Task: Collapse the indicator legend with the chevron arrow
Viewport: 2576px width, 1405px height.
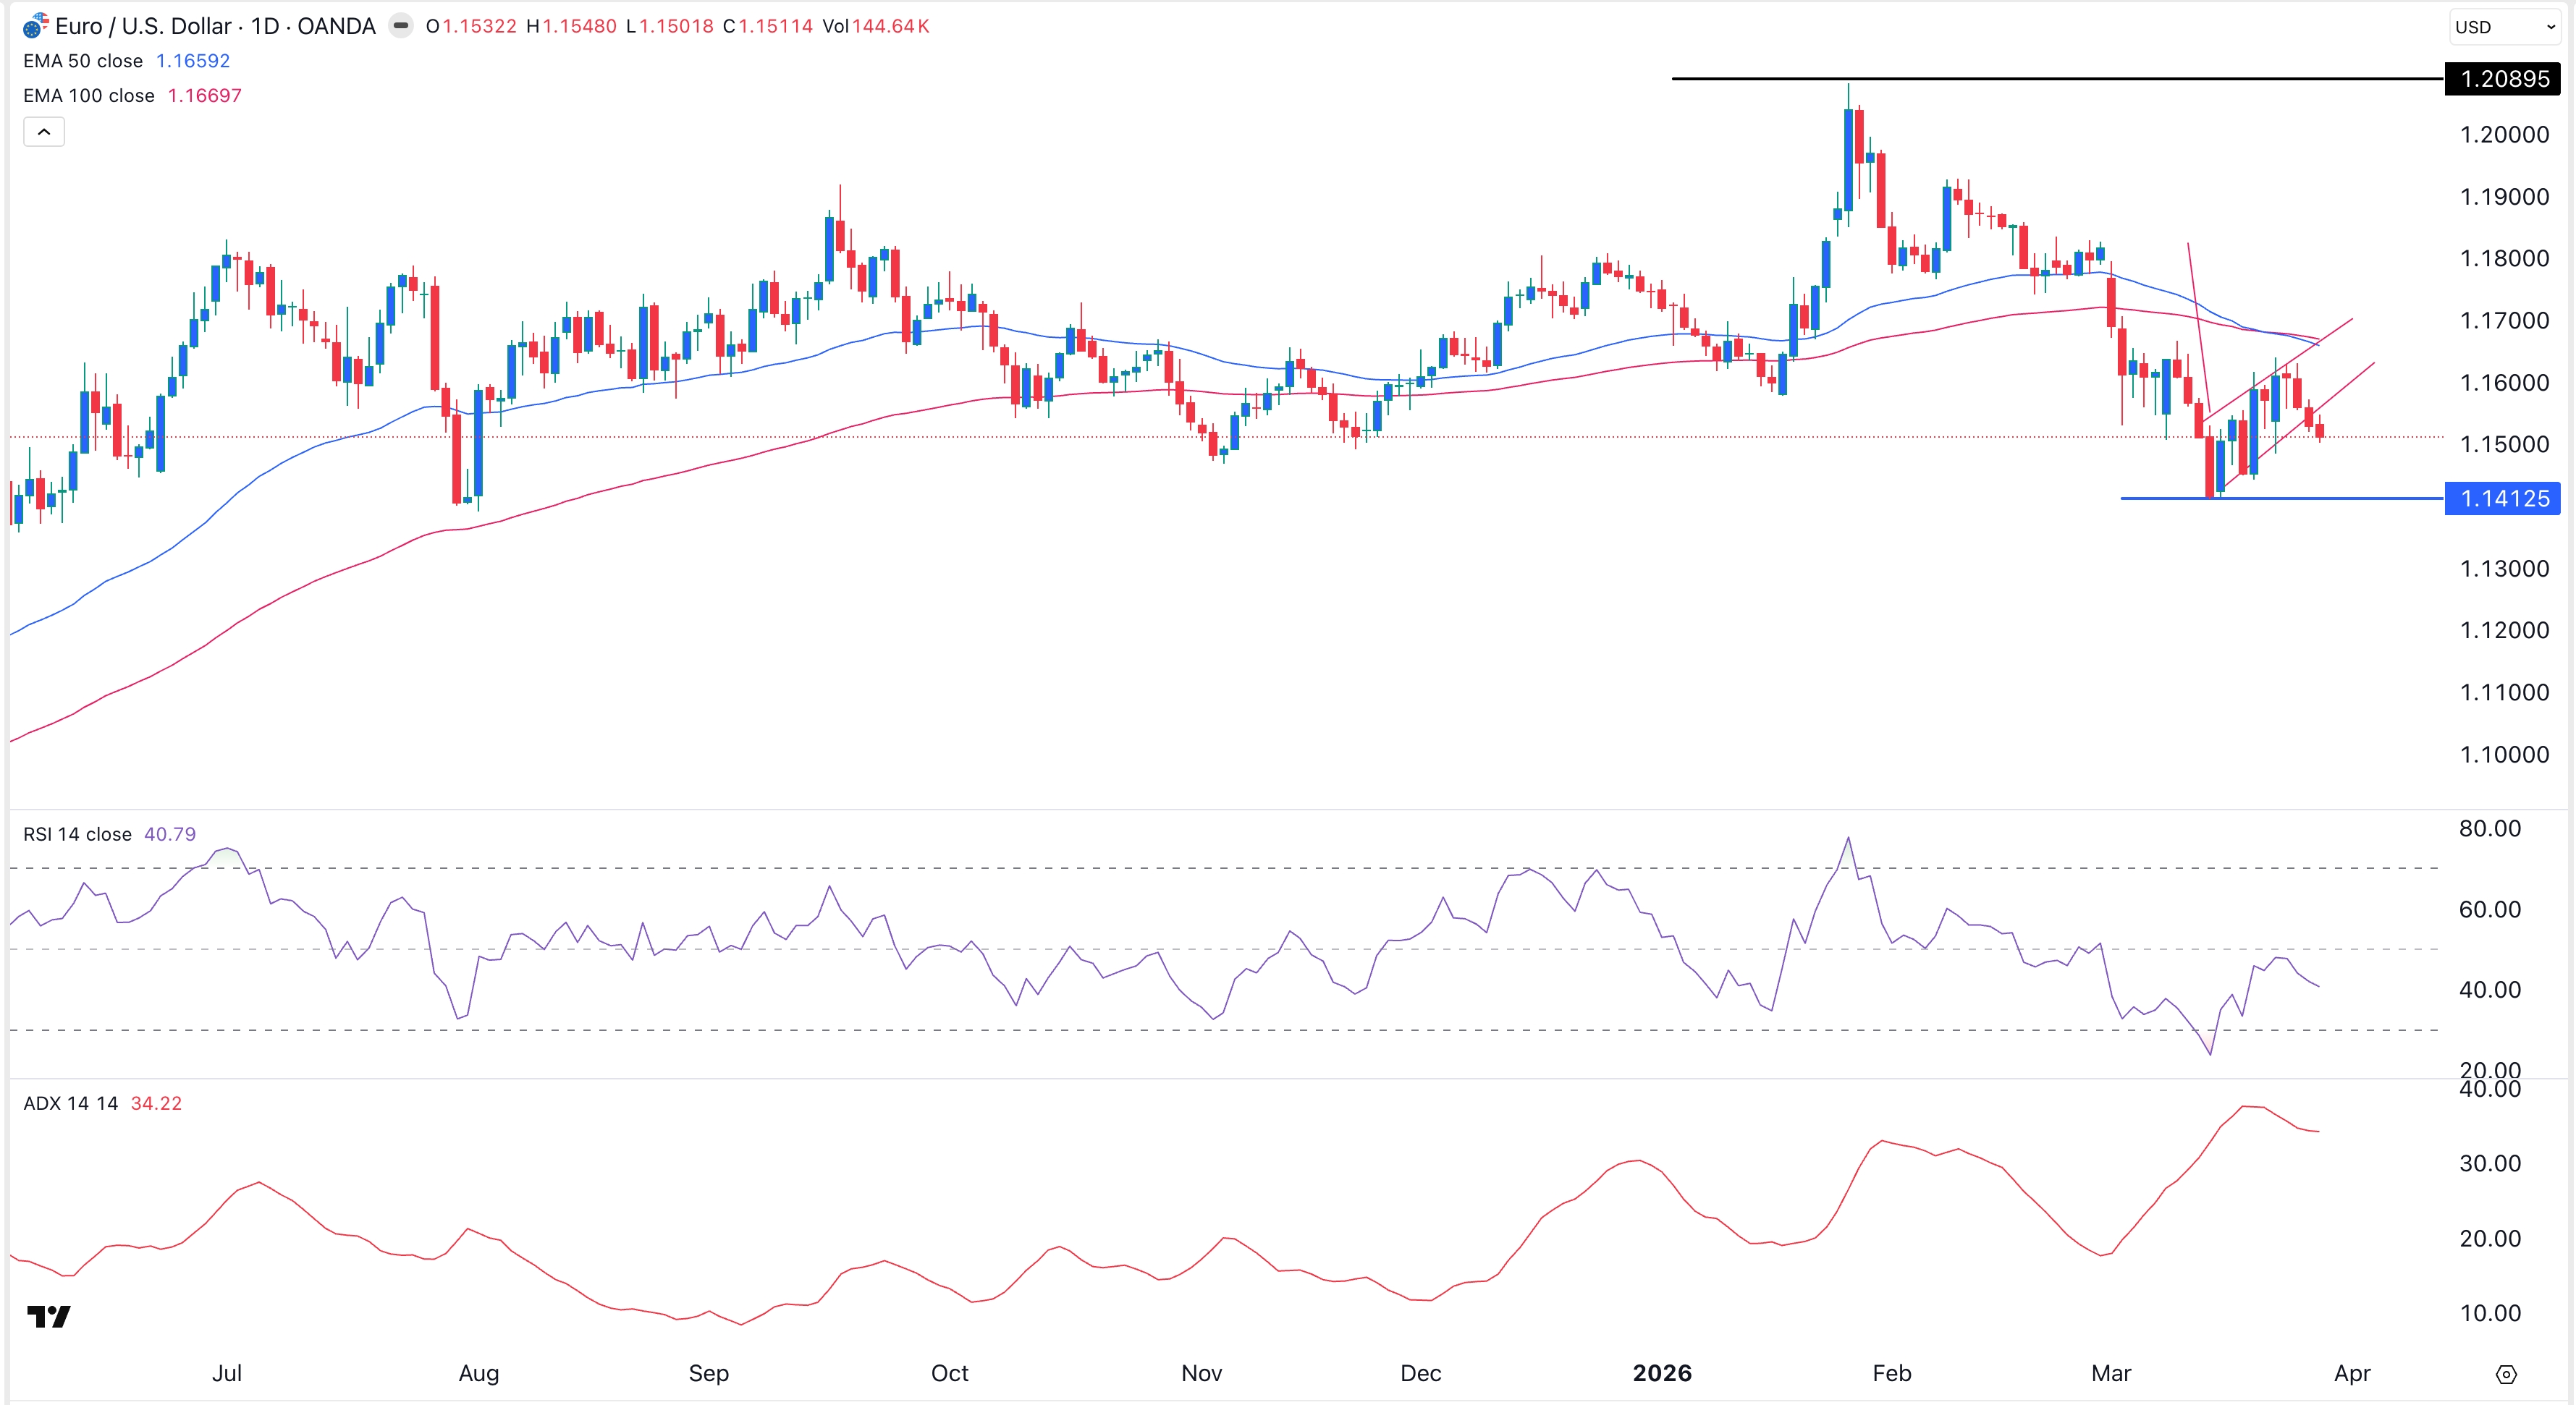Action: pyautogui.click(x=43, y=131)
